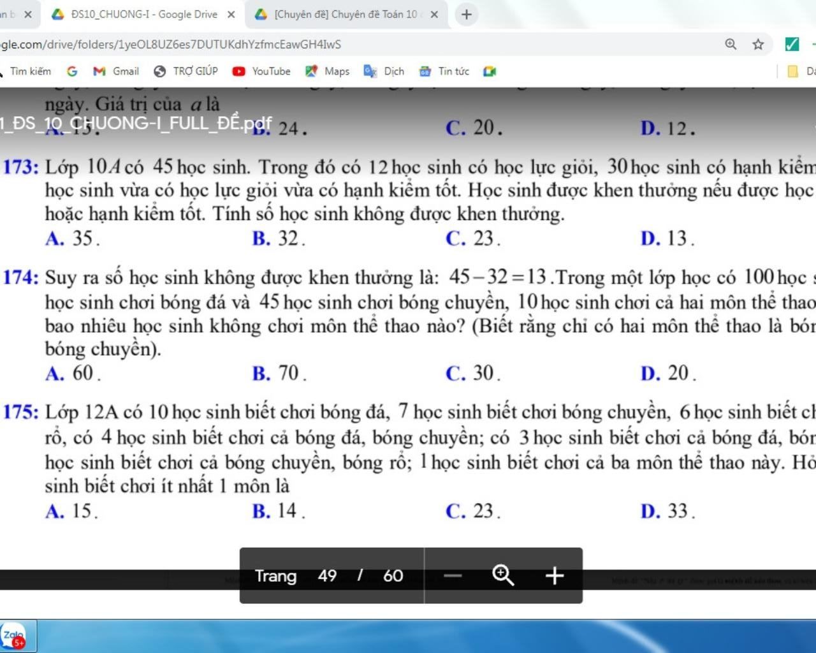Click answer "C. 23" in question 175
This screenshot has height=653, width=816.
point(473,511)
